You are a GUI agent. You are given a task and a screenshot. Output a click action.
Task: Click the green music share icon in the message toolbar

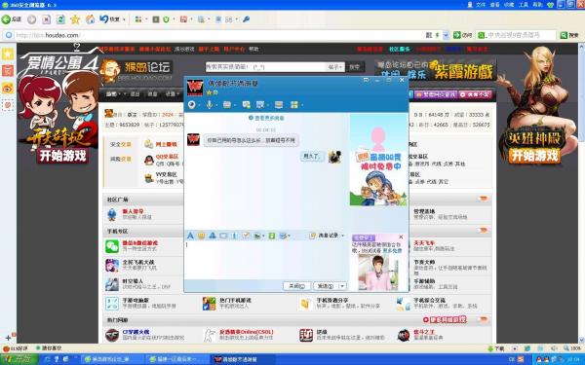(272, 236)
